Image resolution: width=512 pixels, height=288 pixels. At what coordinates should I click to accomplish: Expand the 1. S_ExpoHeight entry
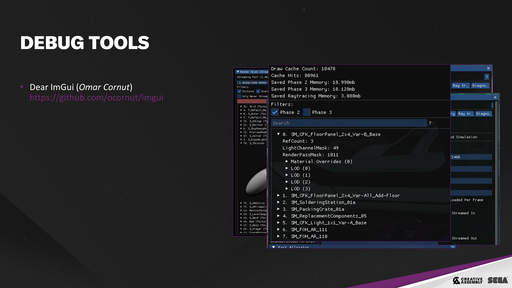pos(241,140)
